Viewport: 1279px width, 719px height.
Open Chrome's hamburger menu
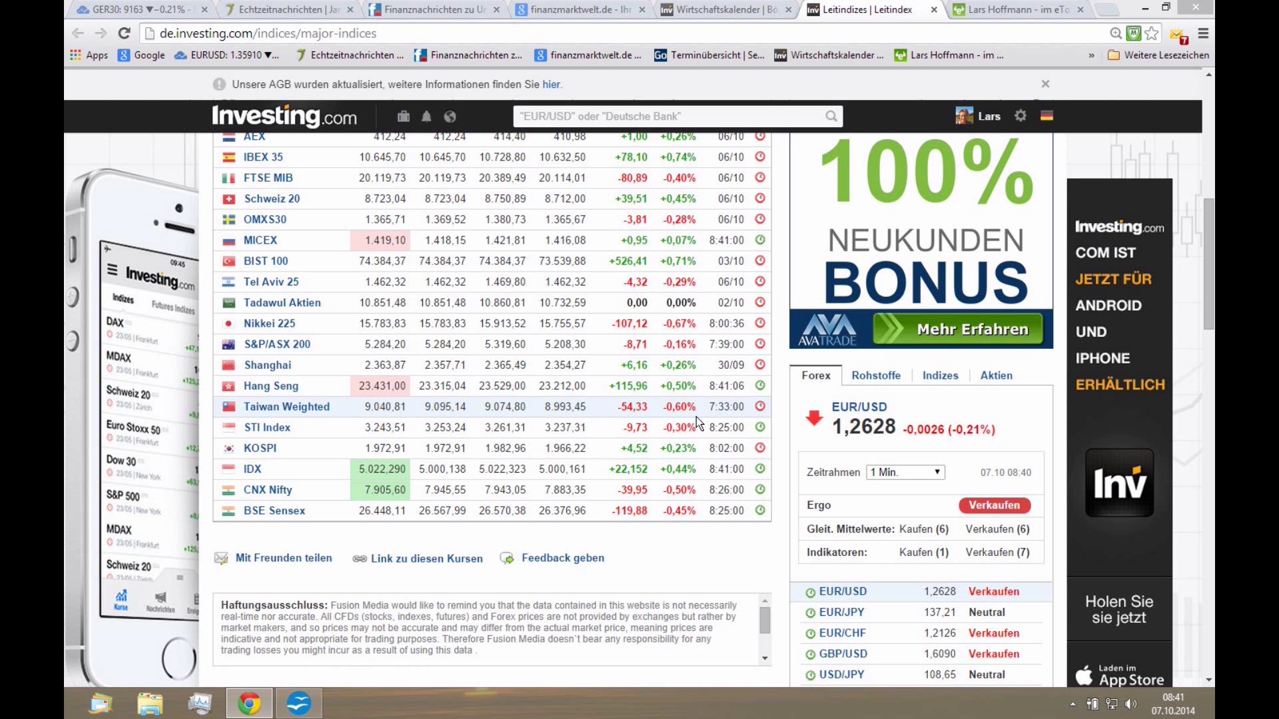pyautogui.click(x=1203, y=33)
